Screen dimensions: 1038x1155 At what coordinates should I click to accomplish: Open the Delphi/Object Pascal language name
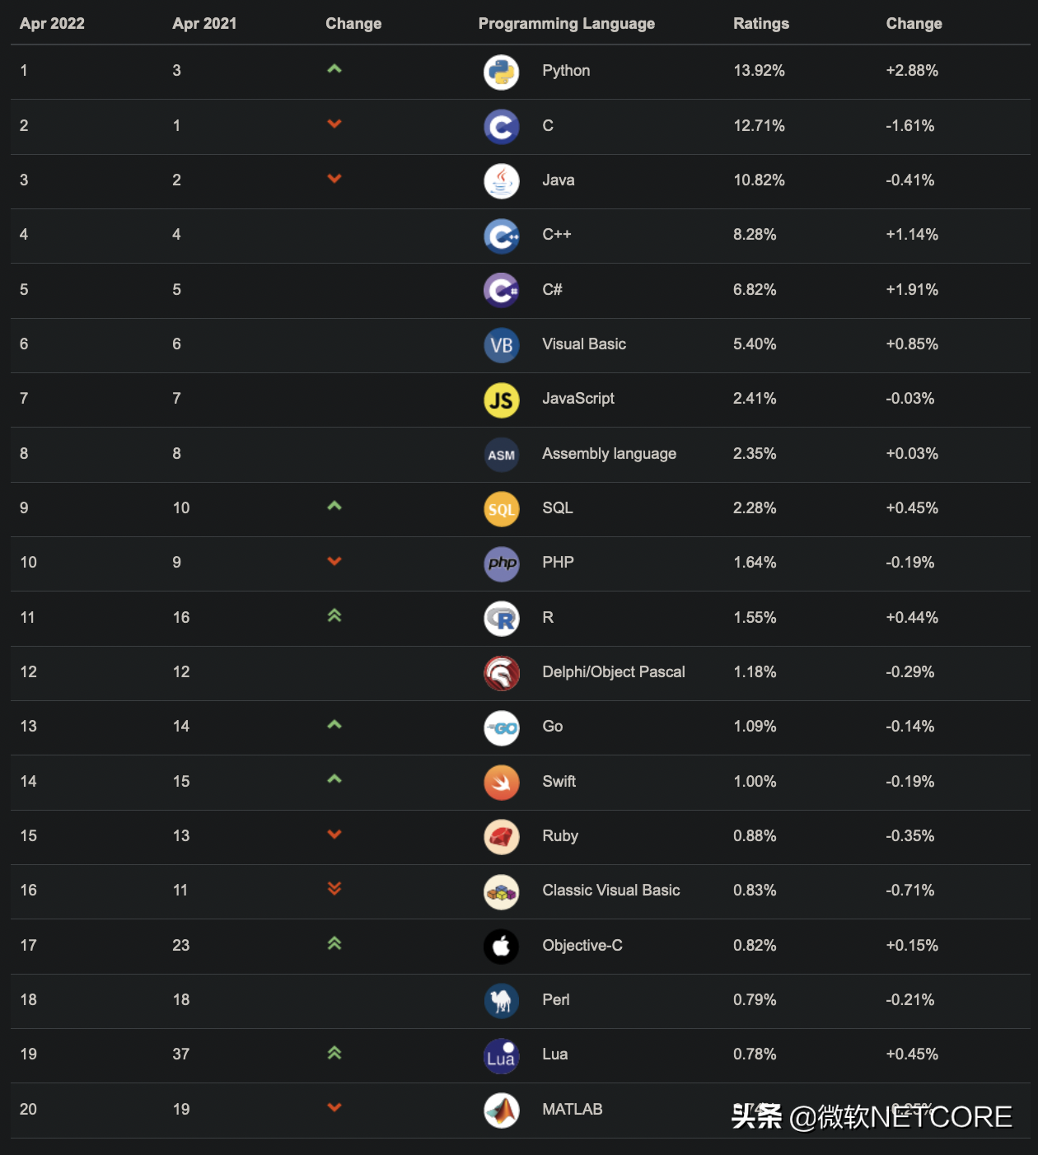click(613, 672)
